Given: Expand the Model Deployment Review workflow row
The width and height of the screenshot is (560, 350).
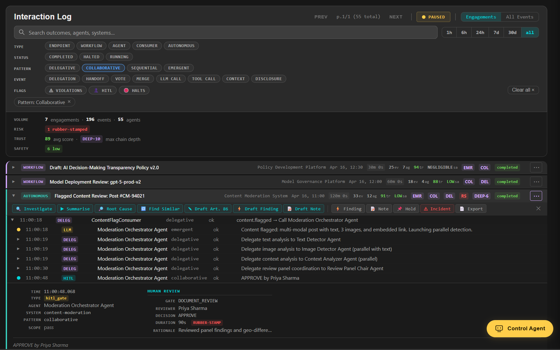Looking at the screenshot, I should pyautogui.click(x=13, y=182).
